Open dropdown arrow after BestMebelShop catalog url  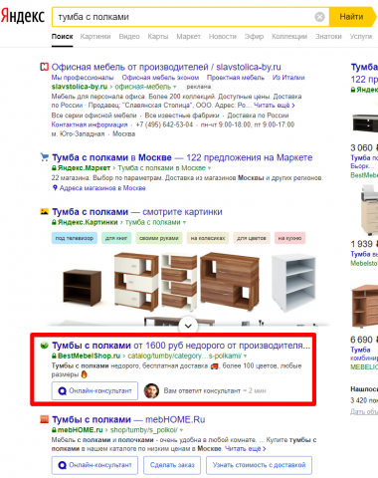(245, 357)
